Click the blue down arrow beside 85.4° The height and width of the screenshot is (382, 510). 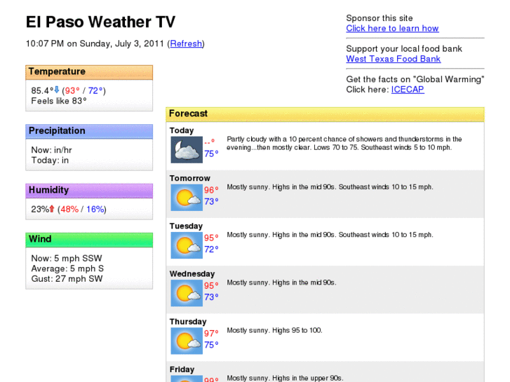pos(57,90)
